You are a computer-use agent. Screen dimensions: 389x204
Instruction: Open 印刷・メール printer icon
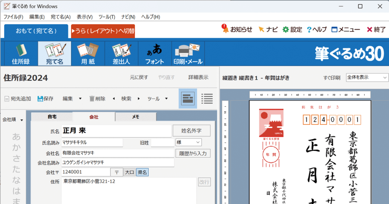(188, 53)
